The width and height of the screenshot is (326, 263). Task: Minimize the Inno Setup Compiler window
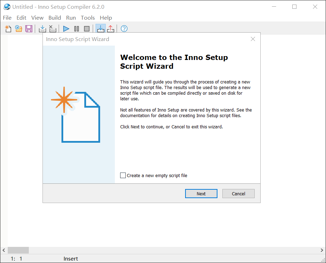[274, 7]
